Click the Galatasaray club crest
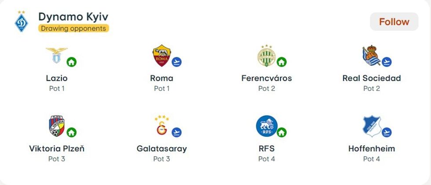431x185 pixels. click(x=161, y=127)
